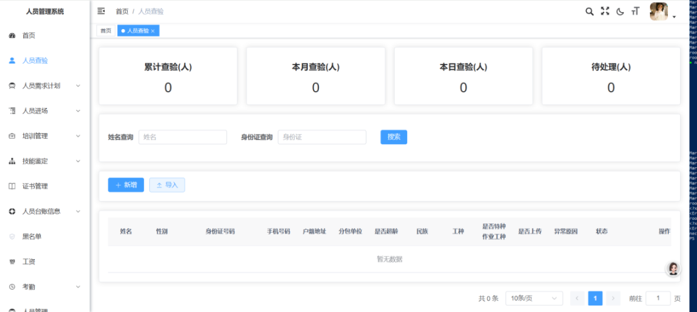
Task: Click the 人员台账信息 sidebar icon
Action: 12,211
